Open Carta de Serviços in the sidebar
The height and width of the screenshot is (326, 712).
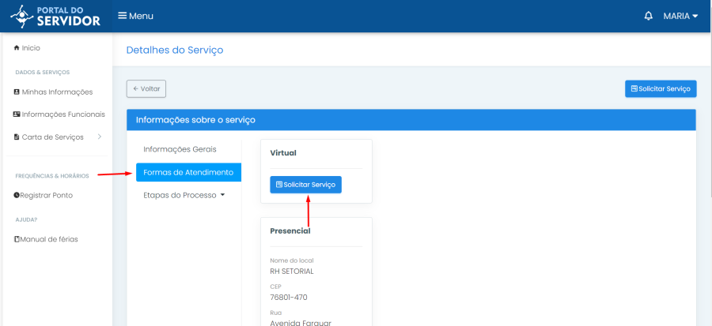[x=48, y=137]
